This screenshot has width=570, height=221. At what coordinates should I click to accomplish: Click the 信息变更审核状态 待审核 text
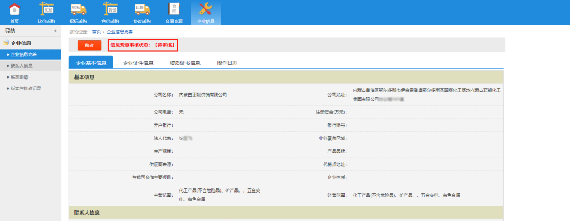click(143, 45)
